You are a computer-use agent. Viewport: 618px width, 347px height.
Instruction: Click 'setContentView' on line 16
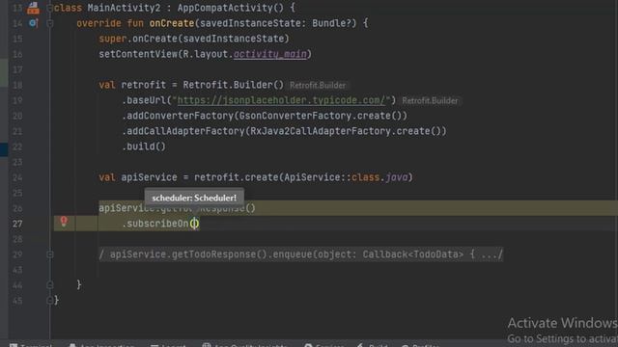[x=138, y=54]
